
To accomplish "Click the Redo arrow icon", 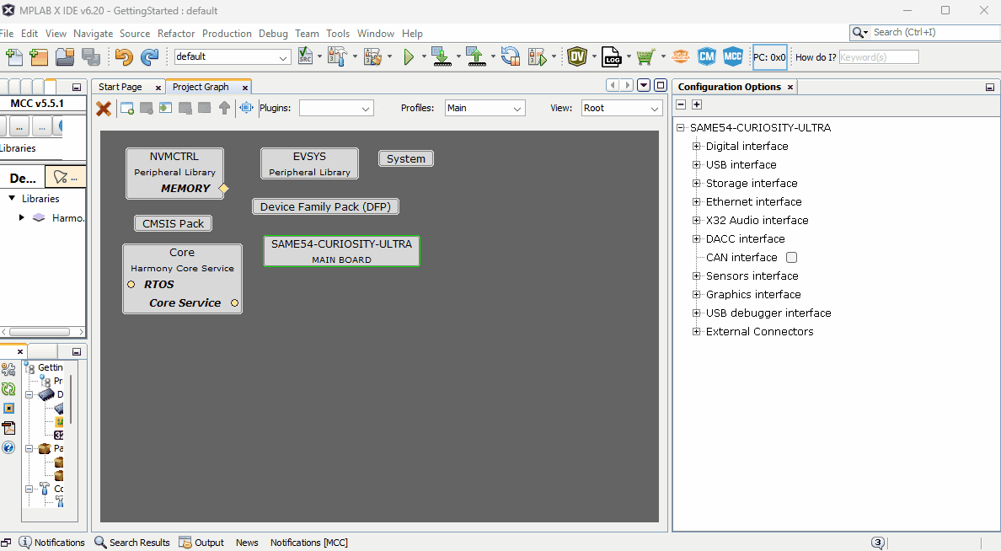I will click(x=149, y=56).
